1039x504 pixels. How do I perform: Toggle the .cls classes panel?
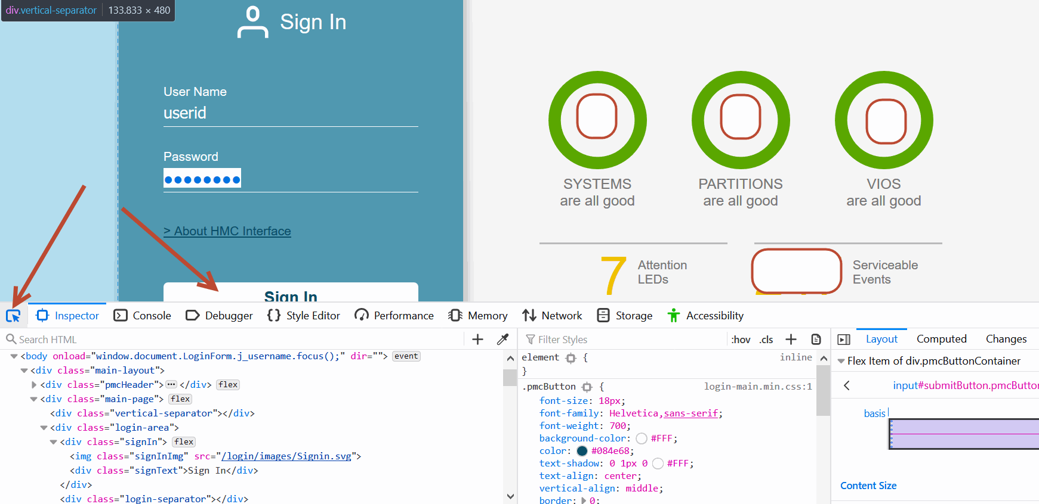pyautogui.click(x=766, y=340)
